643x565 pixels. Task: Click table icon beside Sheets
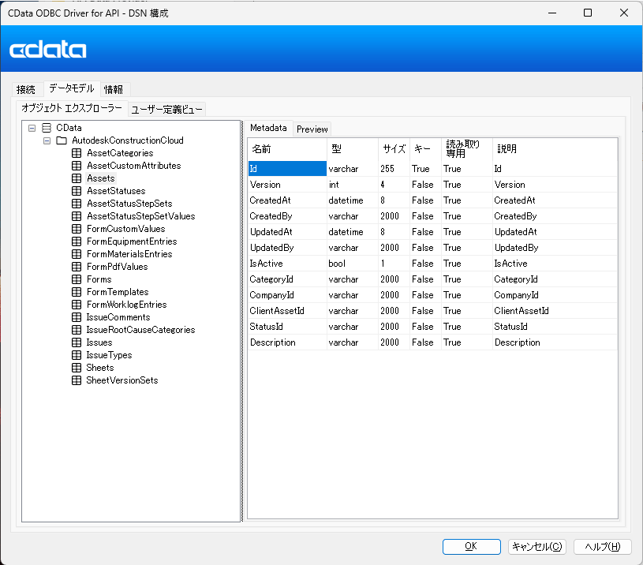(77, 368)
